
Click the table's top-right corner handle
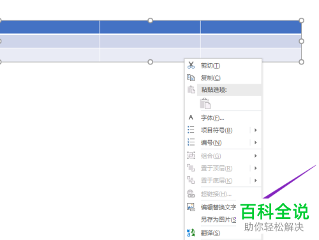pos(301,20)
